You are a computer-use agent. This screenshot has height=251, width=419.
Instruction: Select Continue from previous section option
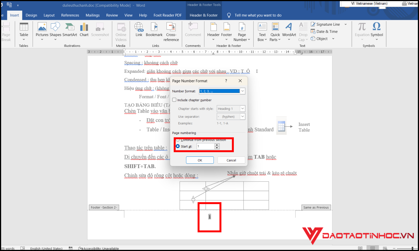pos(178,140)
